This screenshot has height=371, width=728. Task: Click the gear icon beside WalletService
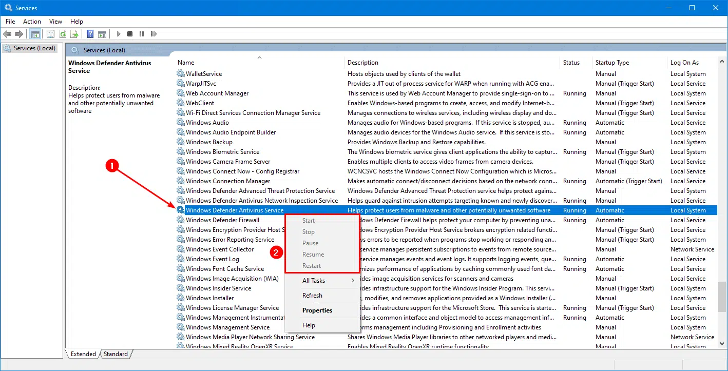(181, 74)
